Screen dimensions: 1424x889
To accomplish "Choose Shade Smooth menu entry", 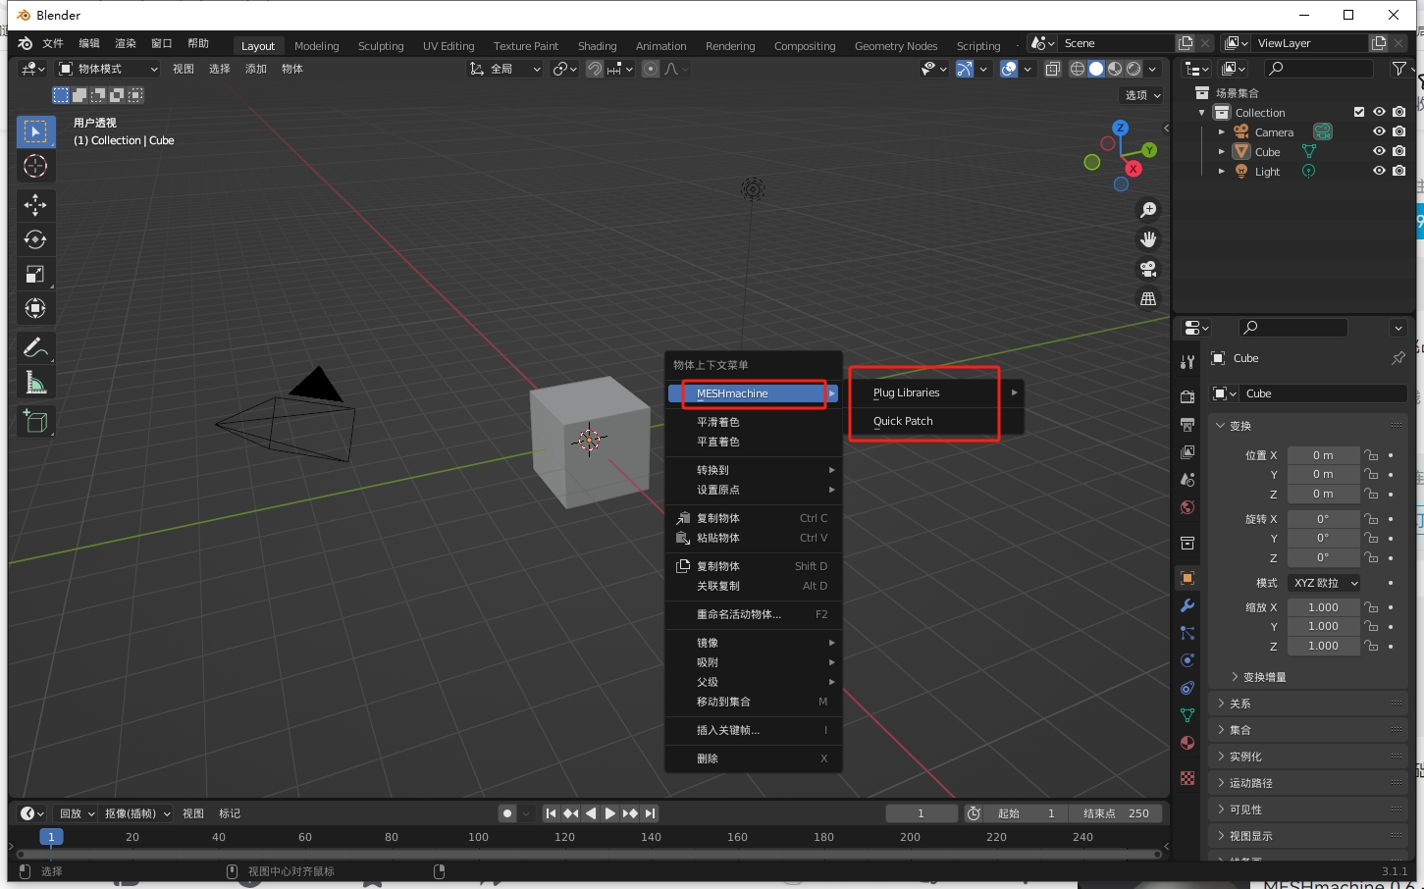I will 753,422.
